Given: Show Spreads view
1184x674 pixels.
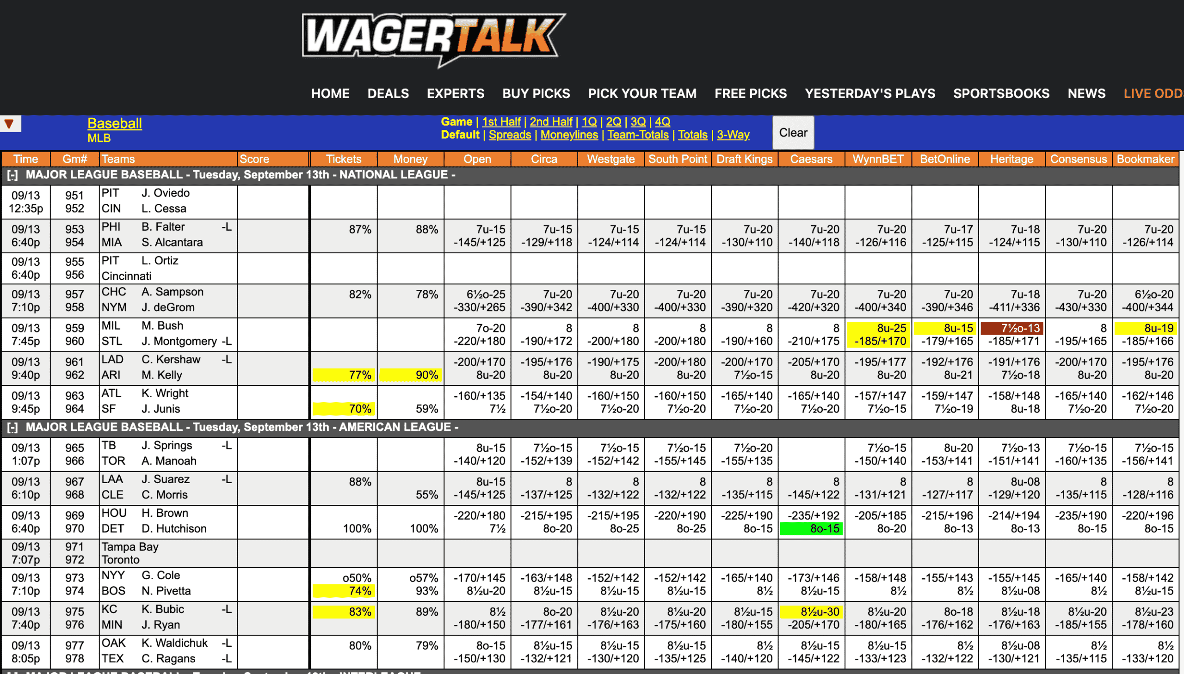Looking at the screenshot, I should [510, 135].
